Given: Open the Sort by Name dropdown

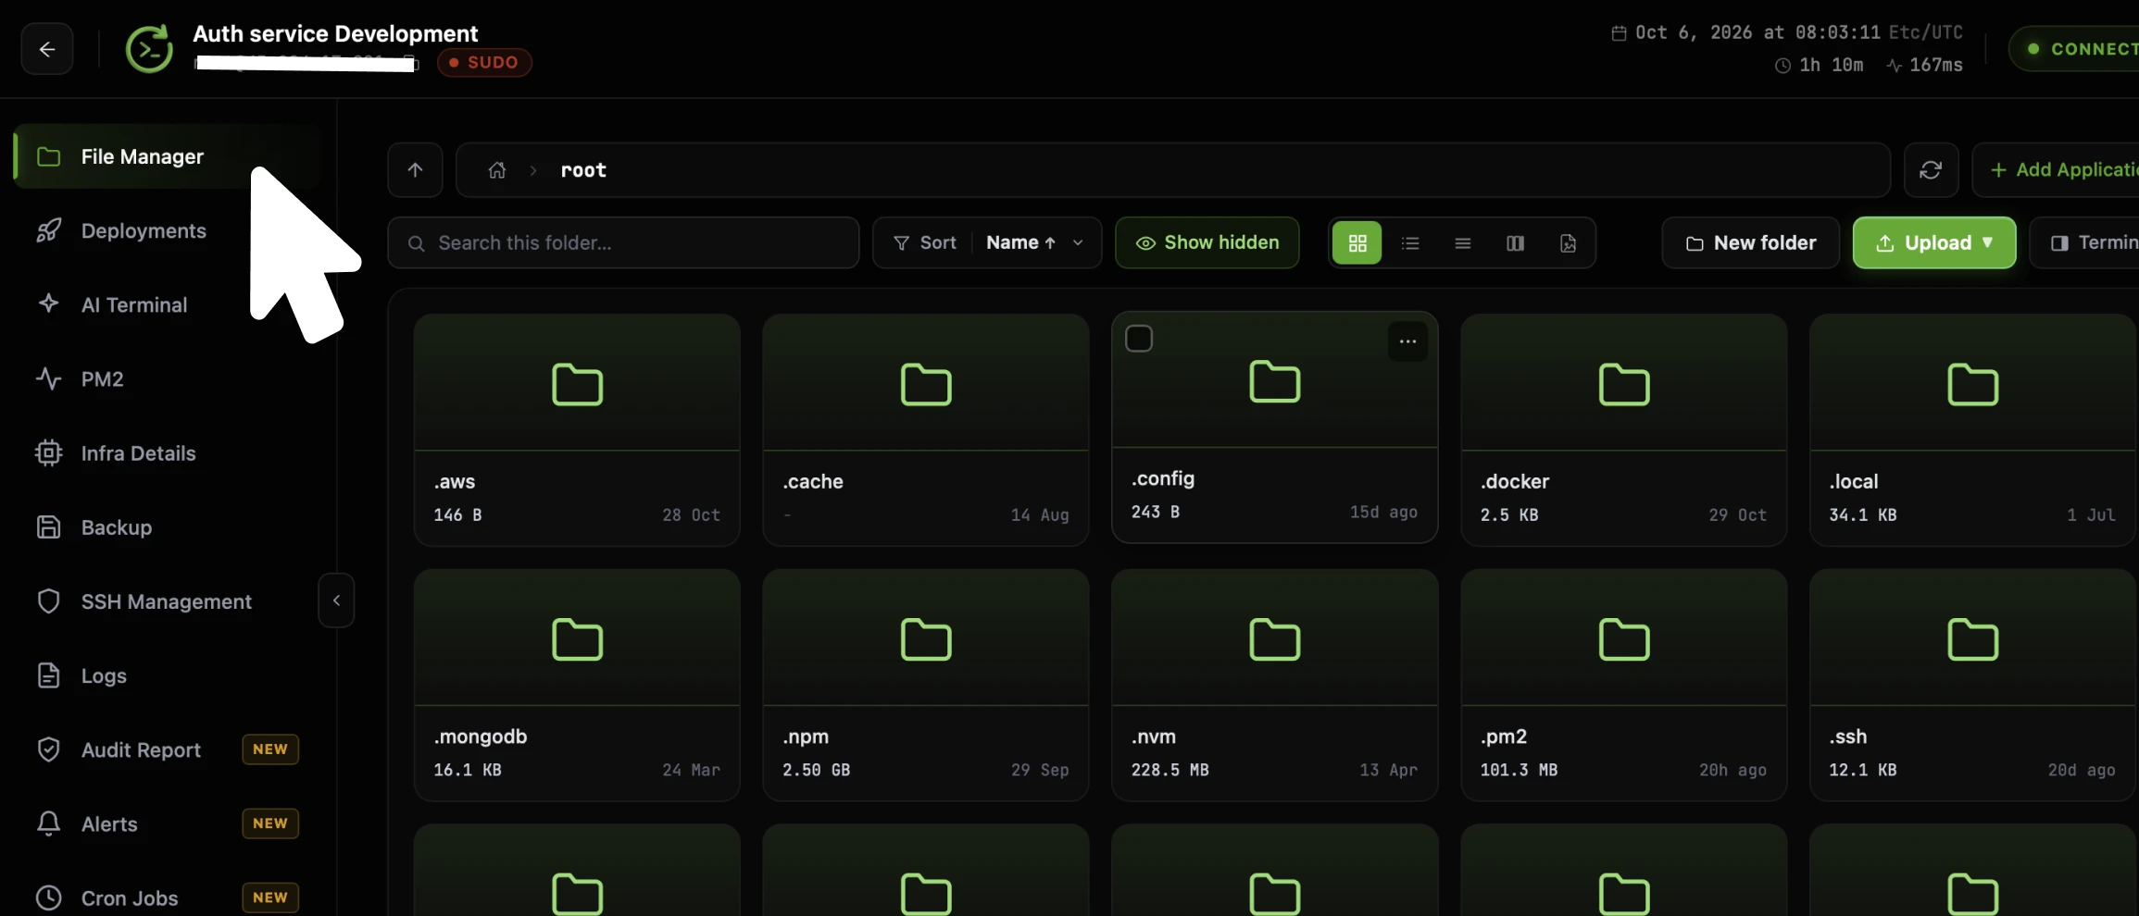Looking at the screenshot, I should click(1035, 242).
